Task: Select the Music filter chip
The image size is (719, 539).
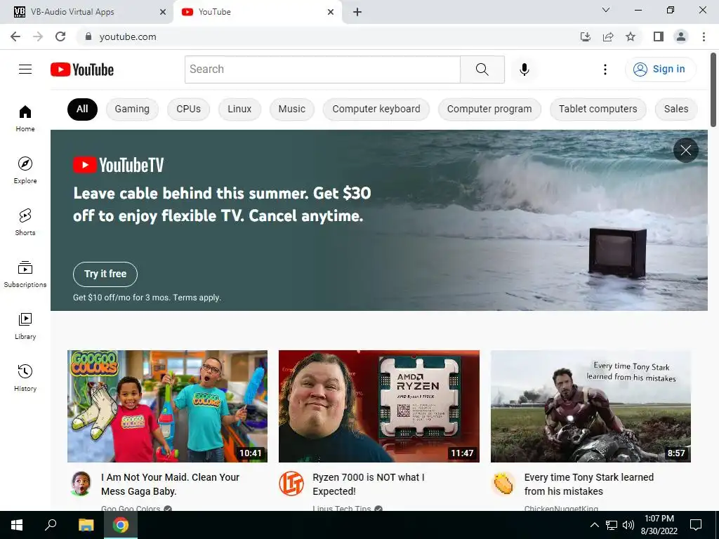Action: point(291,109)
